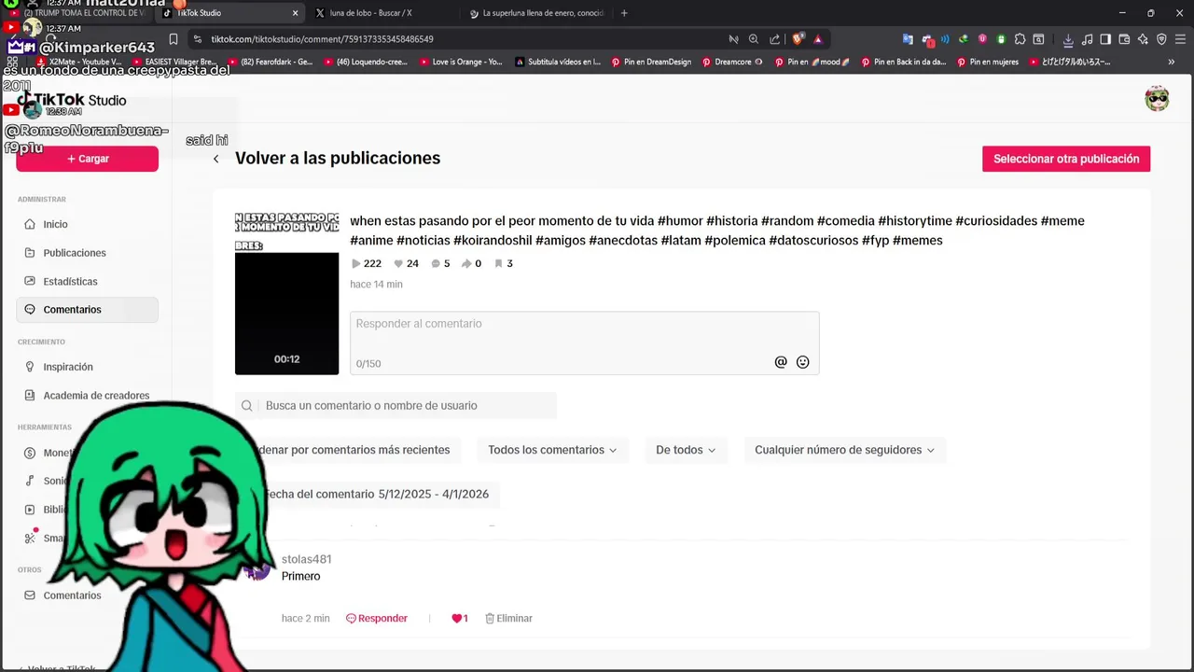Screen dimensions: 1194x672
Task: Open the video thumbnail preview
Action: click(x=286, y=293)
